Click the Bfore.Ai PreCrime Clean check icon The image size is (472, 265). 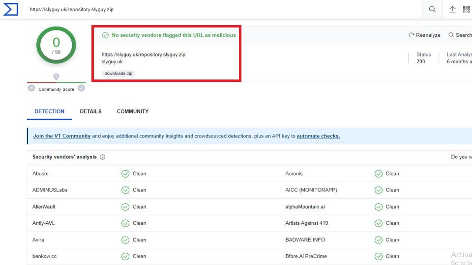click(x=379, y=256)
